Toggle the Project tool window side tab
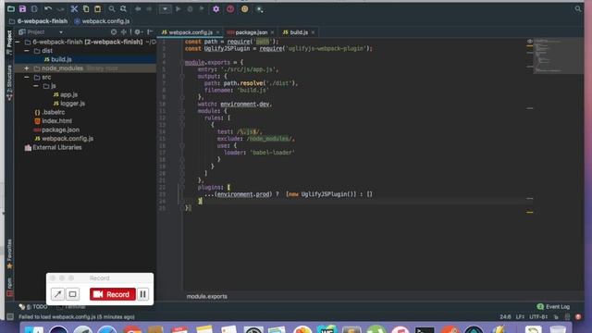 click(x=9, y=43)
